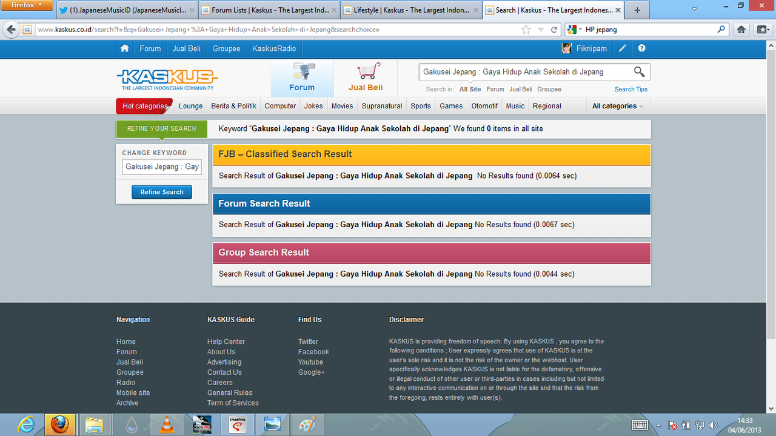Image resolution: width=776 pixels, height=436 pixels.
Task: Open the Paint icon in the taskbar
Action: tap(308, 425)
